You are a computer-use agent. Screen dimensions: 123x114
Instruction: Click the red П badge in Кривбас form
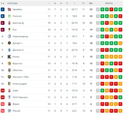click(x=111, y=9)
